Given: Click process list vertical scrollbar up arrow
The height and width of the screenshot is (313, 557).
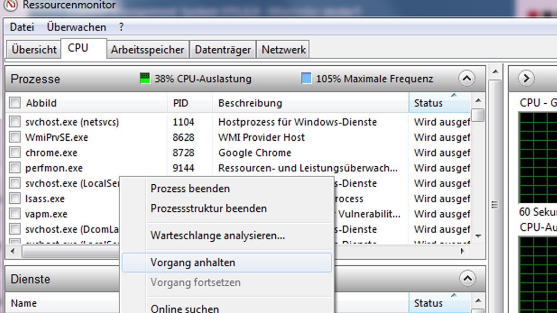Looking at the screenshot, I should pyautogui.click(x=479, y=101).
